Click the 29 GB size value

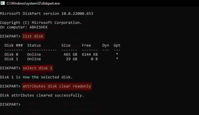coord(72,59)
